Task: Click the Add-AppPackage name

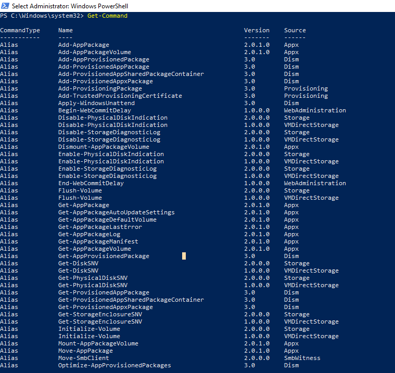Action: tap(84, 45)
